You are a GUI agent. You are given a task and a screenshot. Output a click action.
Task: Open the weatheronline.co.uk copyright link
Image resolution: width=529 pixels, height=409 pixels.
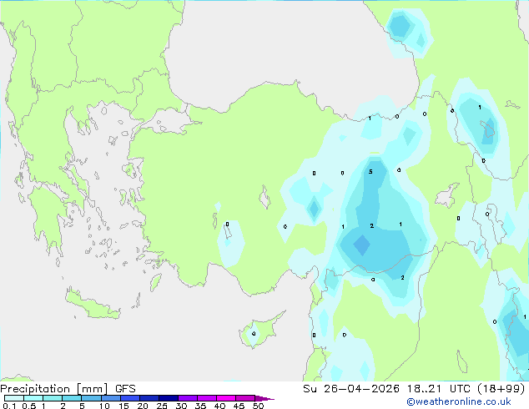pos(459,401)
